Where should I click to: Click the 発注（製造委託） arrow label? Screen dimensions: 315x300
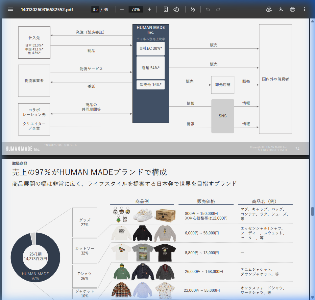[90, 32]
